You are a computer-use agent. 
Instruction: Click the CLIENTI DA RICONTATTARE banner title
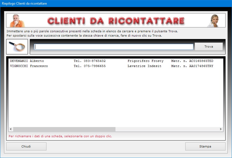tap(116, 21)
